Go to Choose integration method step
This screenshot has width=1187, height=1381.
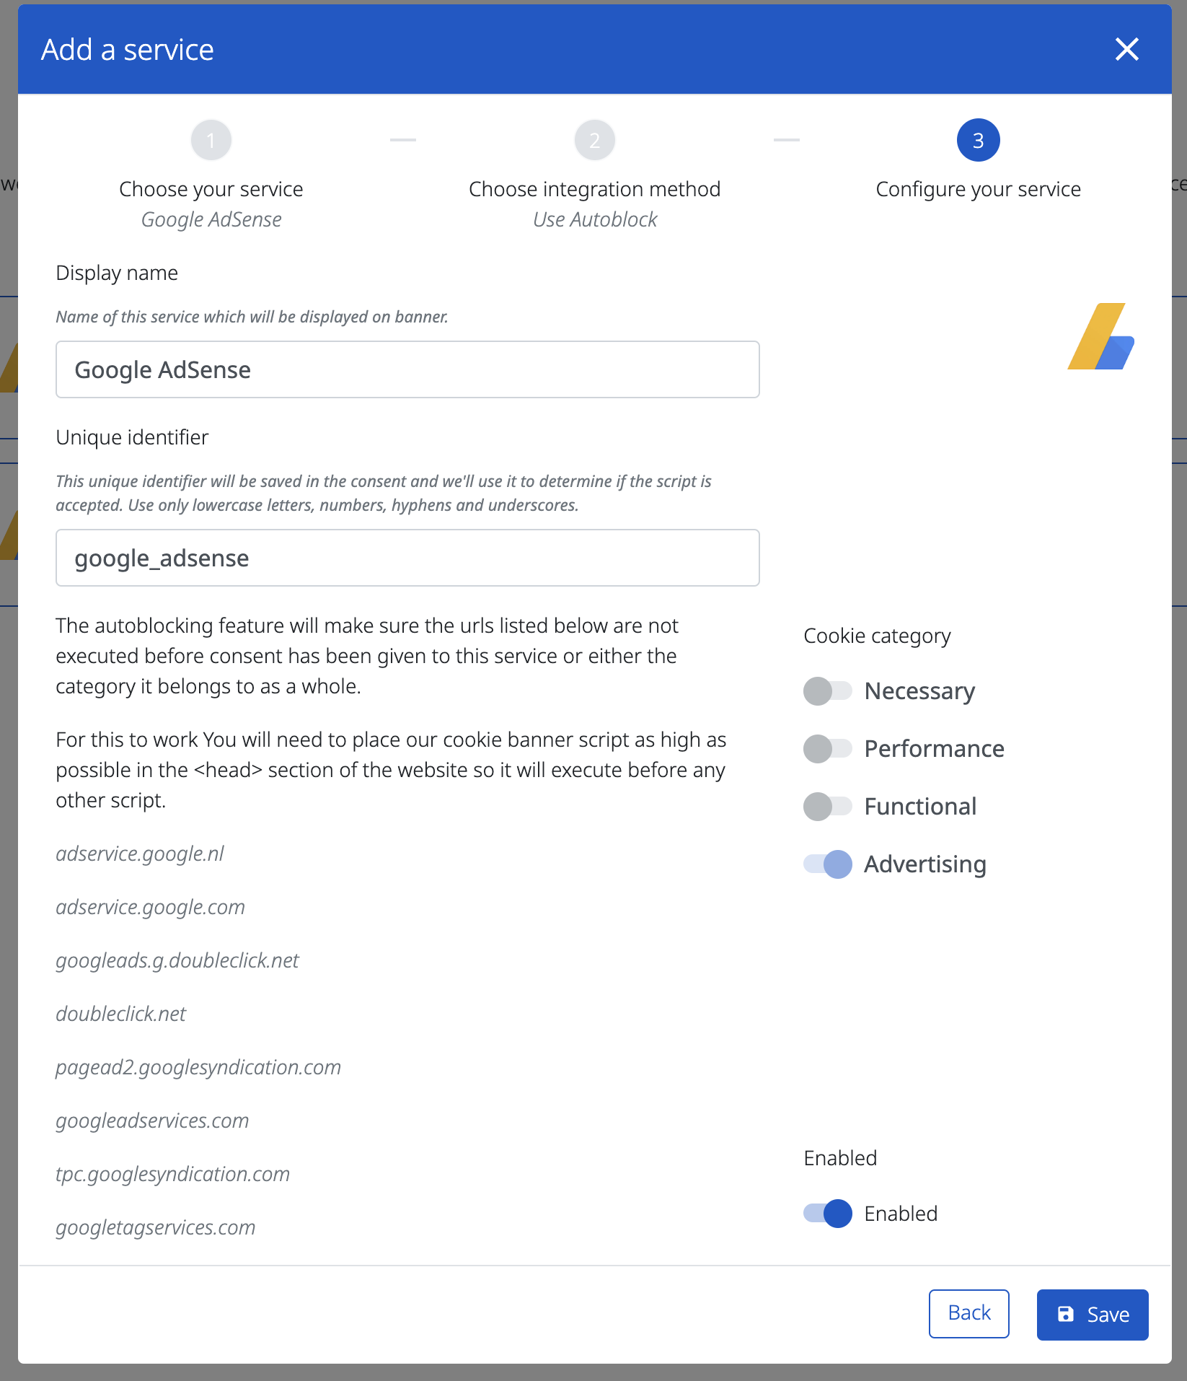[x=595, y=189]
